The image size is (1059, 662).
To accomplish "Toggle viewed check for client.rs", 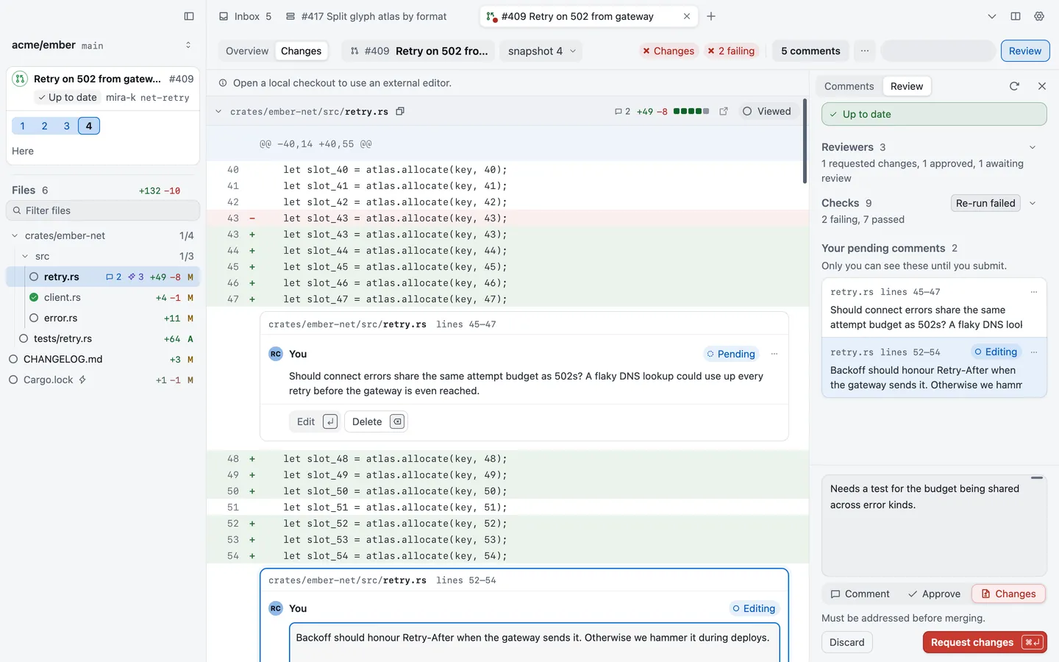I will (34, 297).
